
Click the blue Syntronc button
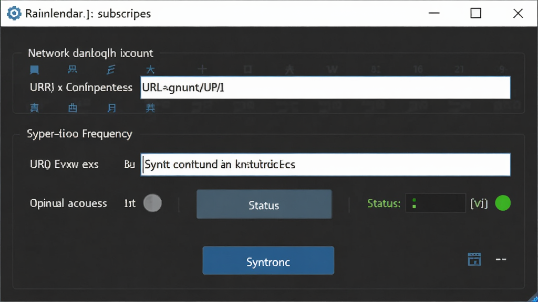click(x=268, y=261)
